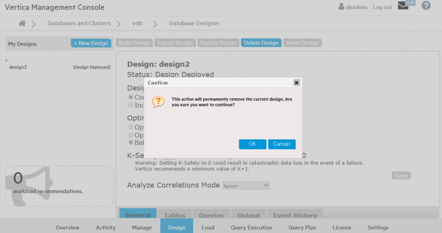442x233 pixels.
Task: Select design2 in My Designs list
Action: pos(18,67)
